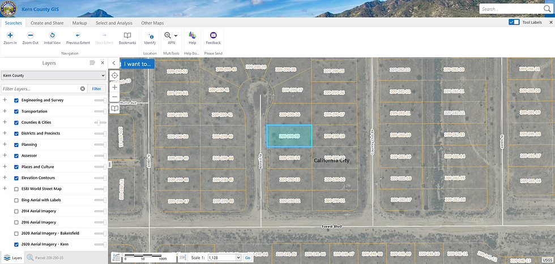Switch off the Tool Labels toggle

(x=514, y=22)
